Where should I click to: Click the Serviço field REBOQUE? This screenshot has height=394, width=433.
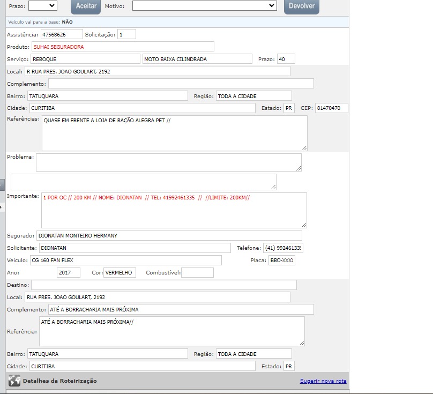tap(85, 59)
